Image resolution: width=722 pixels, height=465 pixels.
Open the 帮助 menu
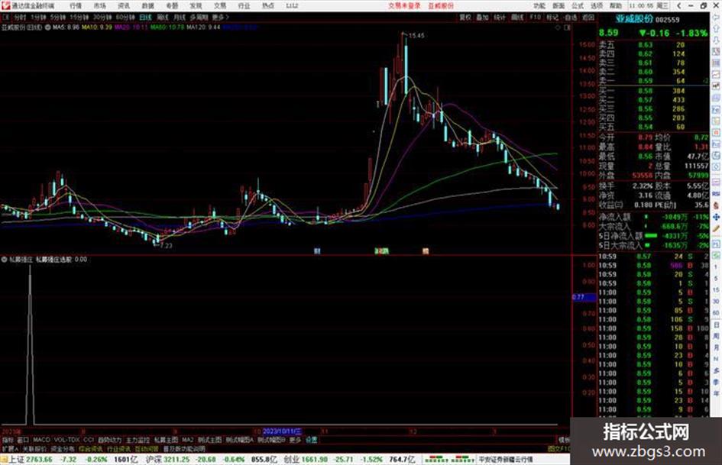[x=616, y=5]
